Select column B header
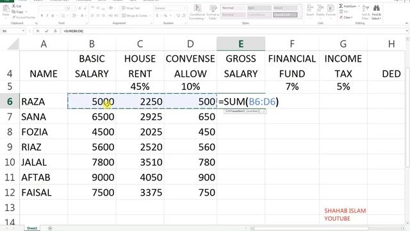This screenshot has width=410, height=231. coord(92,44)
